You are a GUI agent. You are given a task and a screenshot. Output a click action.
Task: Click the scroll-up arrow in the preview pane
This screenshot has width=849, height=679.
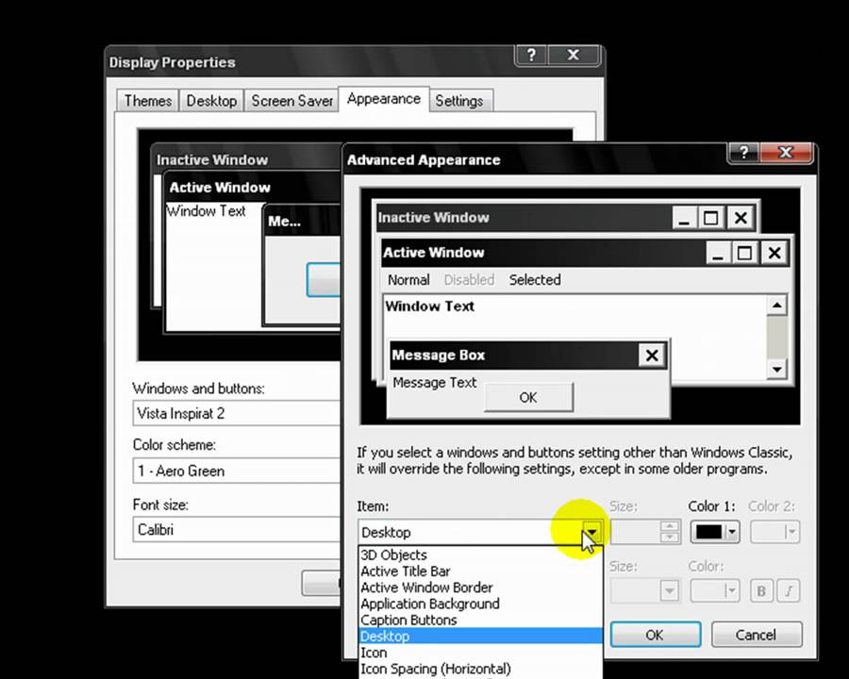[776, 305]
